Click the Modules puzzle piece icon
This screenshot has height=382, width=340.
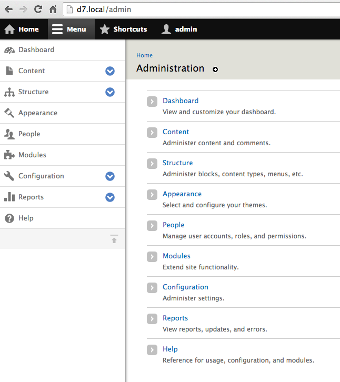(9, 155)
